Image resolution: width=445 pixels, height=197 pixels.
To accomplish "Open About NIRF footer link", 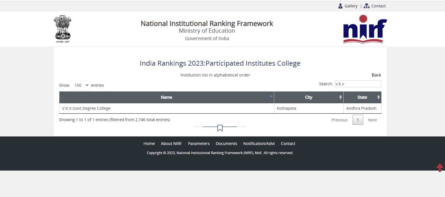I will pos(171,144).
